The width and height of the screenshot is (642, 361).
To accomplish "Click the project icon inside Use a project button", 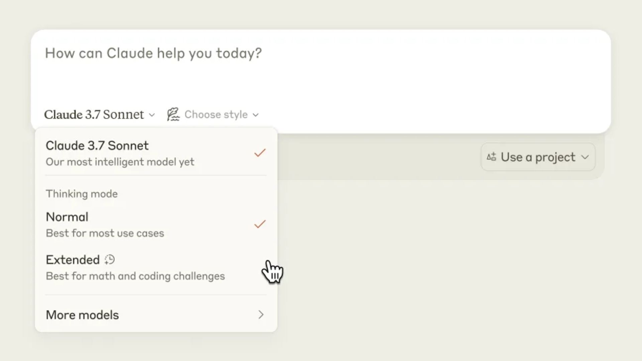I will (x=491, y=157).
